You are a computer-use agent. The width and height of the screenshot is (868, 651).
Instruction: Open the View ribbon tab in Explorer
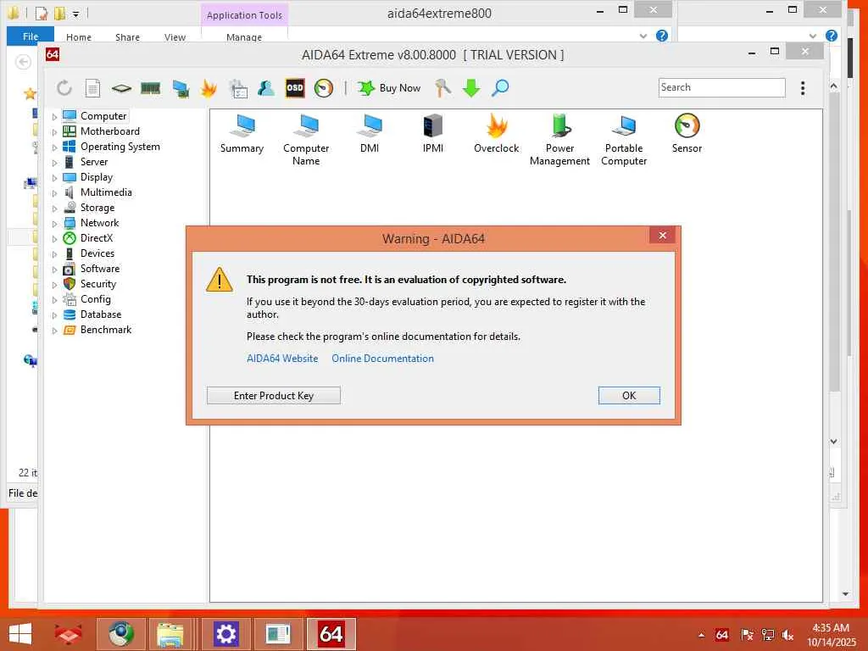pos(175,37)
